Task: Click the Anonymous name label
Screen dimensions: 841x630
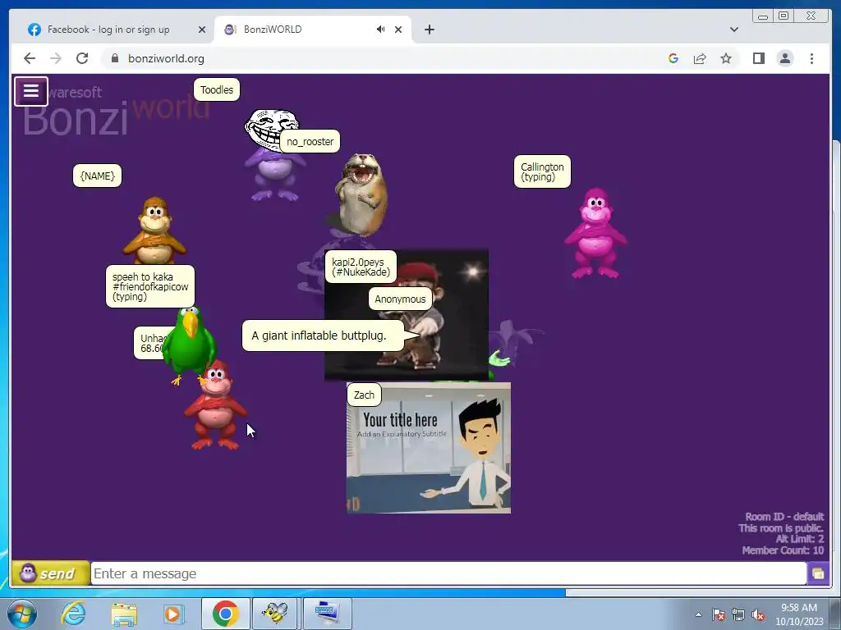Action: click(400, 299)
